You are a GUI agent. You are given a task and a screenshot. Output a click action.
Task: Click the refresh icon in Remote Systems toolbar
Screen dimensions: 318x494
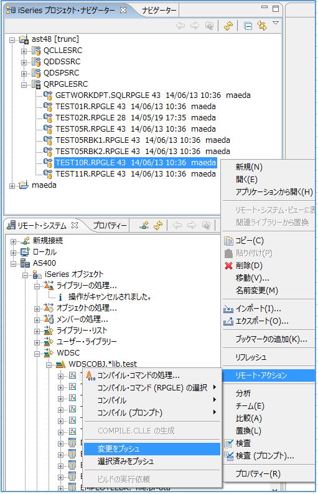tap(158, 225)
